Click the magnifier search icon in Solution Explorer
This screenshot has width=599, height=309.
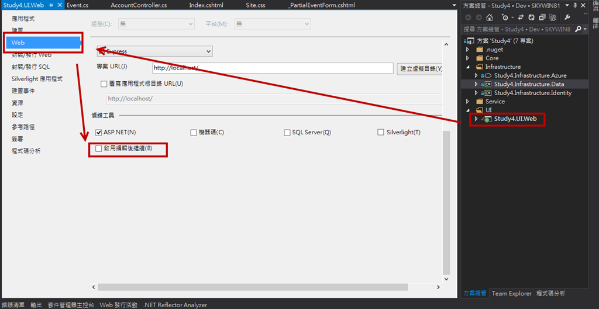pyautogui.click(x=579, y=29)
